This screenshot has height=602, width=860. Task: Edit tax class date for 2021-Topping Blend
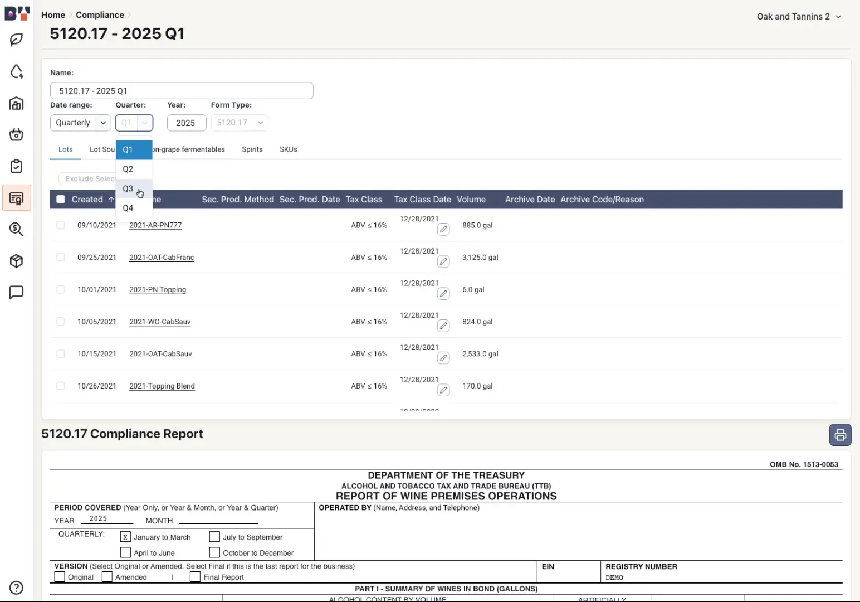click(443, 390)
